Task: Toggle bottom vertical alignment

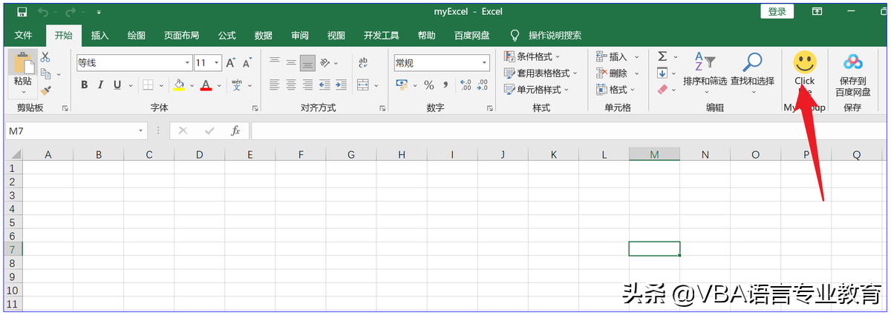Action: 307,63
